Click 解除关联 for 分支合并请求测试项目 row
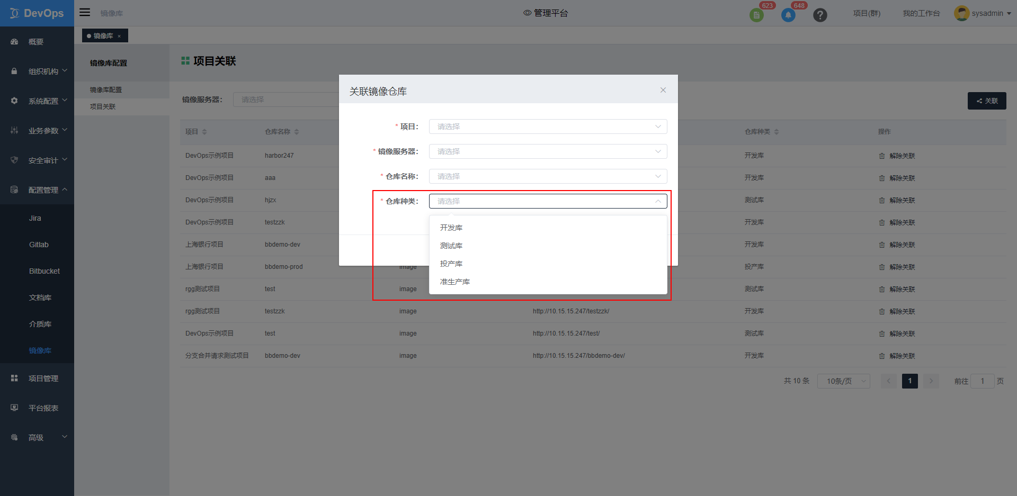 (902, 356)
